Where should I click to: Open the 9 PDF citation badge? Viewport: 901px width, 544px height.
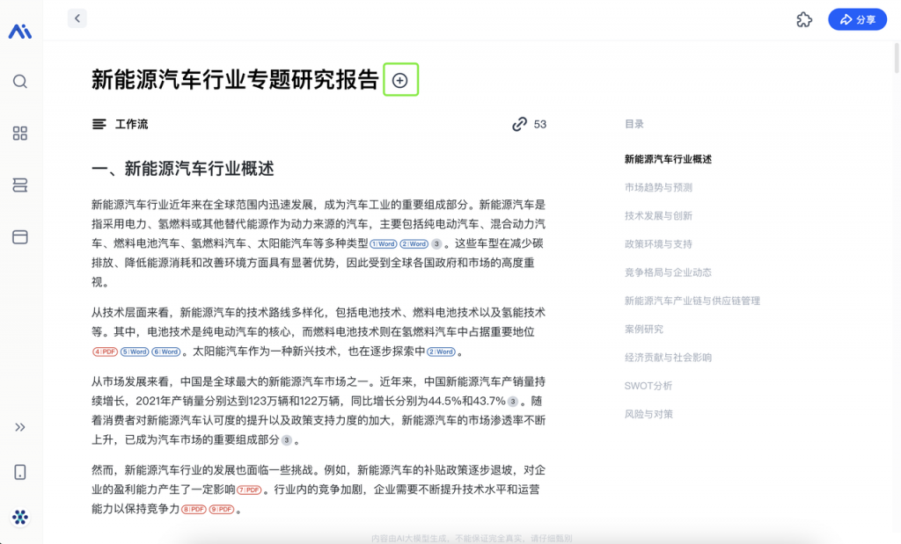[x=221, y=509]
